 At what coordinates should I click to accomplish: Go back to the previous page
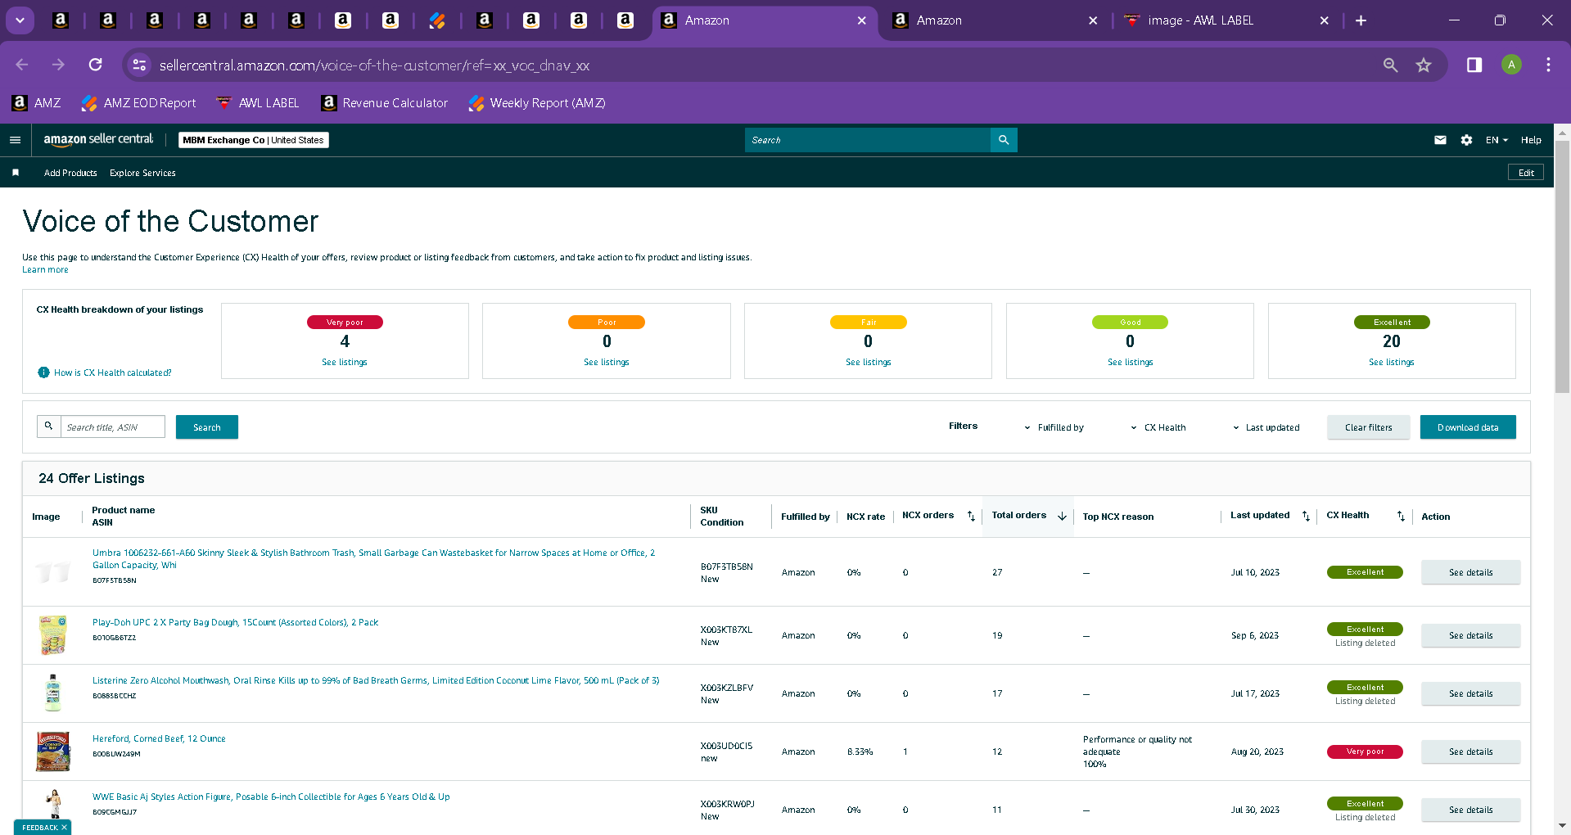click(x=22, y=65)
